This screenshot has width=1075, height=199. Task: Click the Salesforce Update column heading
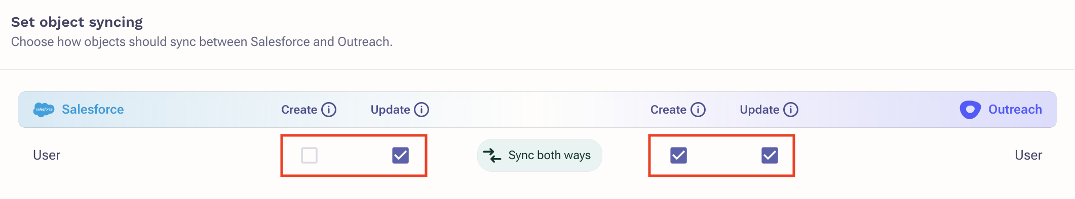point(390,110)
